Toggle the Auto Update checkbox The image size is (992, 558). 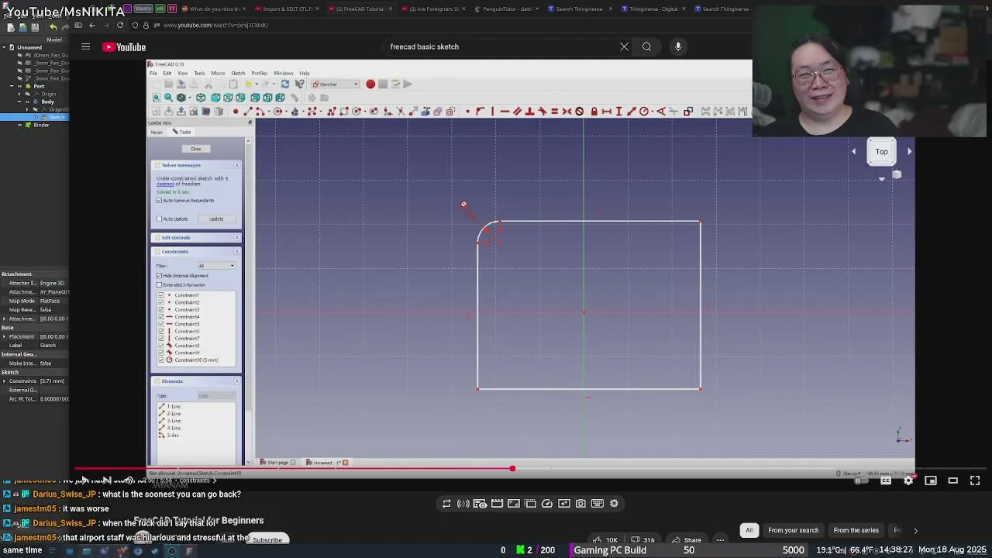point(160,219)
